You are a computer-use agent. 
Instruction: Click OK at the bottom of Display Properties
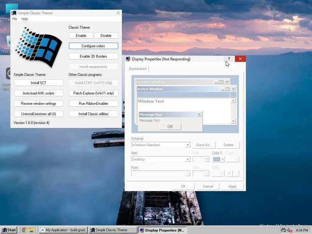pos(183,186)
